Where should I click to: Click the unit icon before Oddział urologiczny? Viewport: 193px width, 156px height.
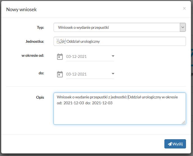click(x=61, y=41)
